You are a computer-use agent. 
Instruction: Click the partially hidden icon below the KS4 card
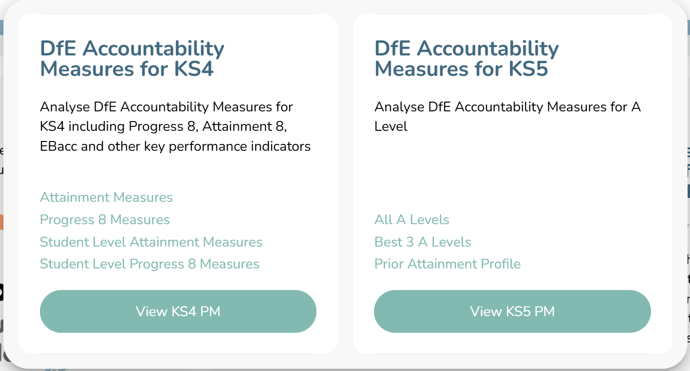(55, 369)
